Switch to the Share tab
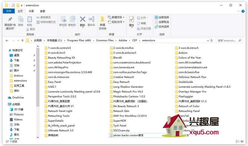The width and height of the screenshot is (248, 146). coord(31,11)
